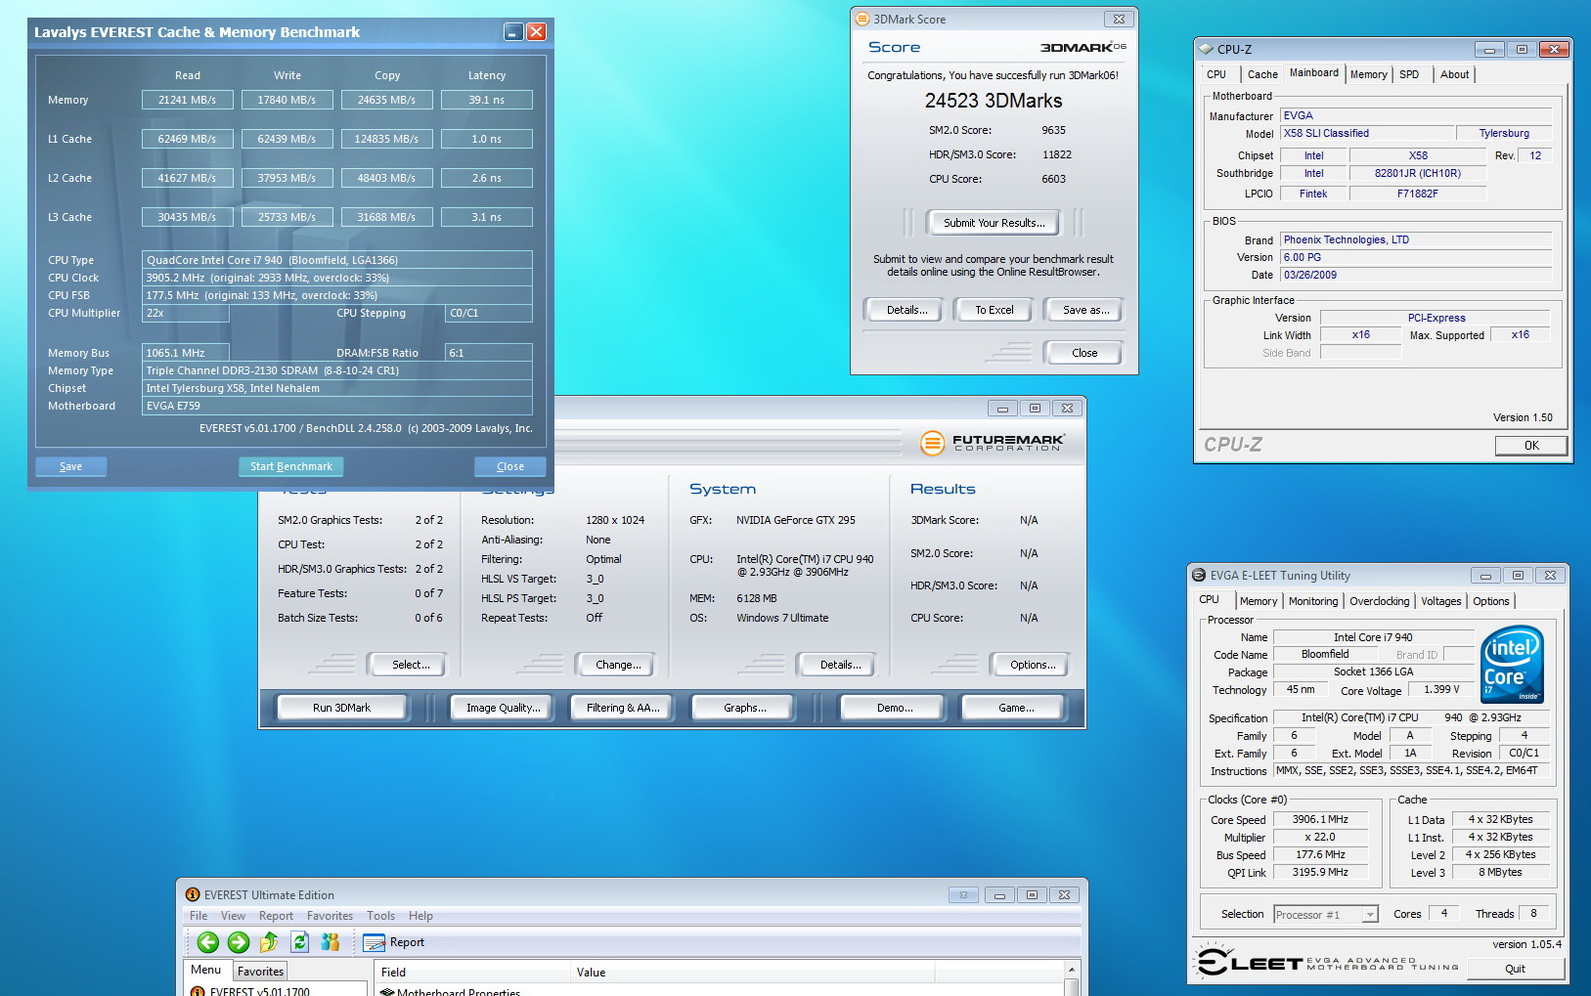The height and width of the screenshot is (996, 1591).
Task: Click the Field column header in EVEREST
Action: [x=473, y=972]
